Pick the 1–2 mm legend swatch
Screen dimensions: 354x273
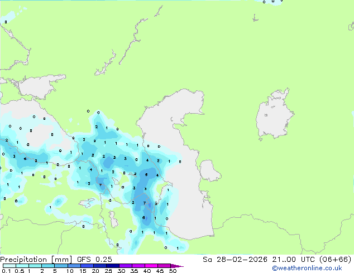[x=35, y=266]
